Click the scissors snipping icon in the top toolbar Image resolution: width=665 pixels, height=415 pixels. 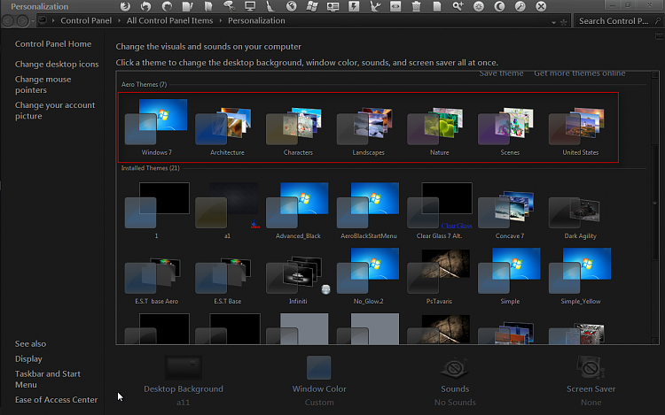click(x=229, y=6)
